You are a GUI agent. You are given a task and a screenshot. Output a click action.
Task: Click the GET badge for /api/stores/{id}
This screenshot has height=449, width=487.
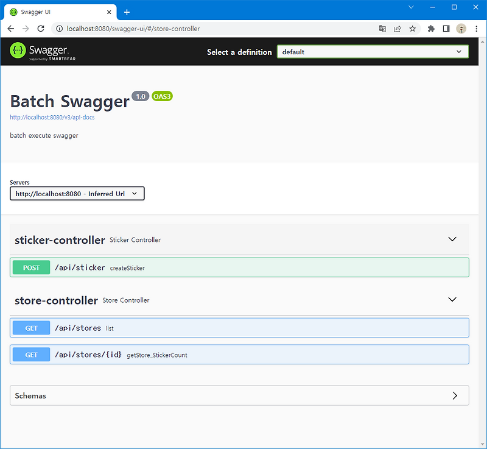pos(31,354)
